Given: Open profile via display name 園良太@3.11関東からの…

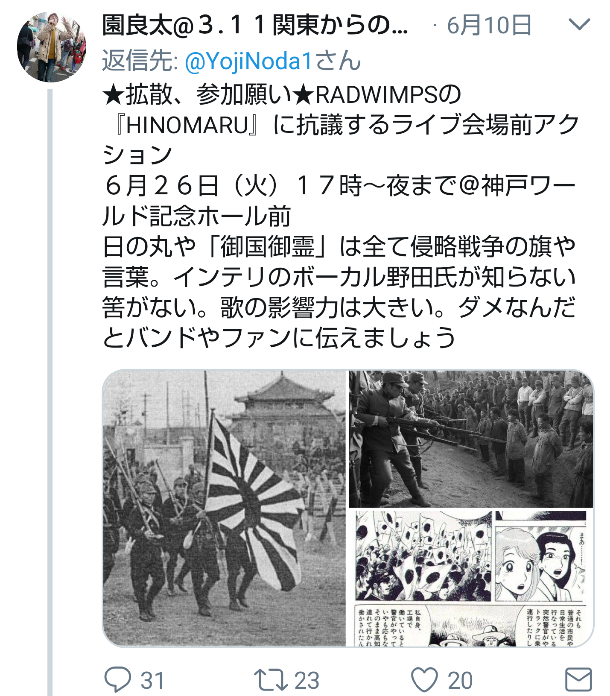Looking at the screenshot, I should pos(255,25).
